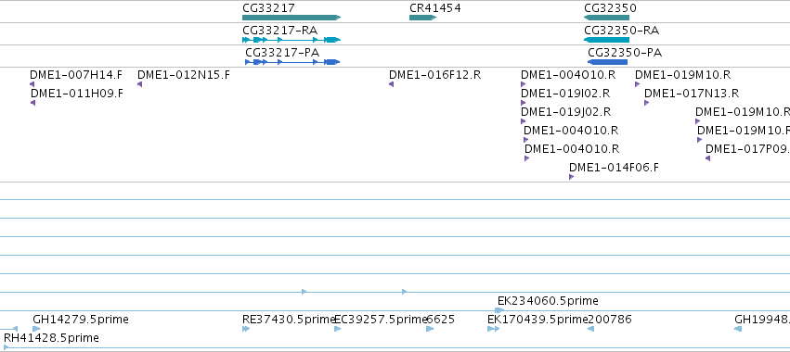Select the DME1-017N13.R arrowhead
This screenshot has width=790, height=352.
click(x=646, y=103)
